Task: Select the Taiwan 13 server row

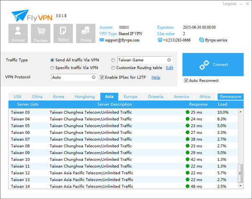Action: [123, 180]
